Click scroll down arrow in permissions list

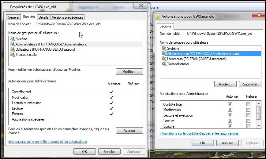click(259, 126)
